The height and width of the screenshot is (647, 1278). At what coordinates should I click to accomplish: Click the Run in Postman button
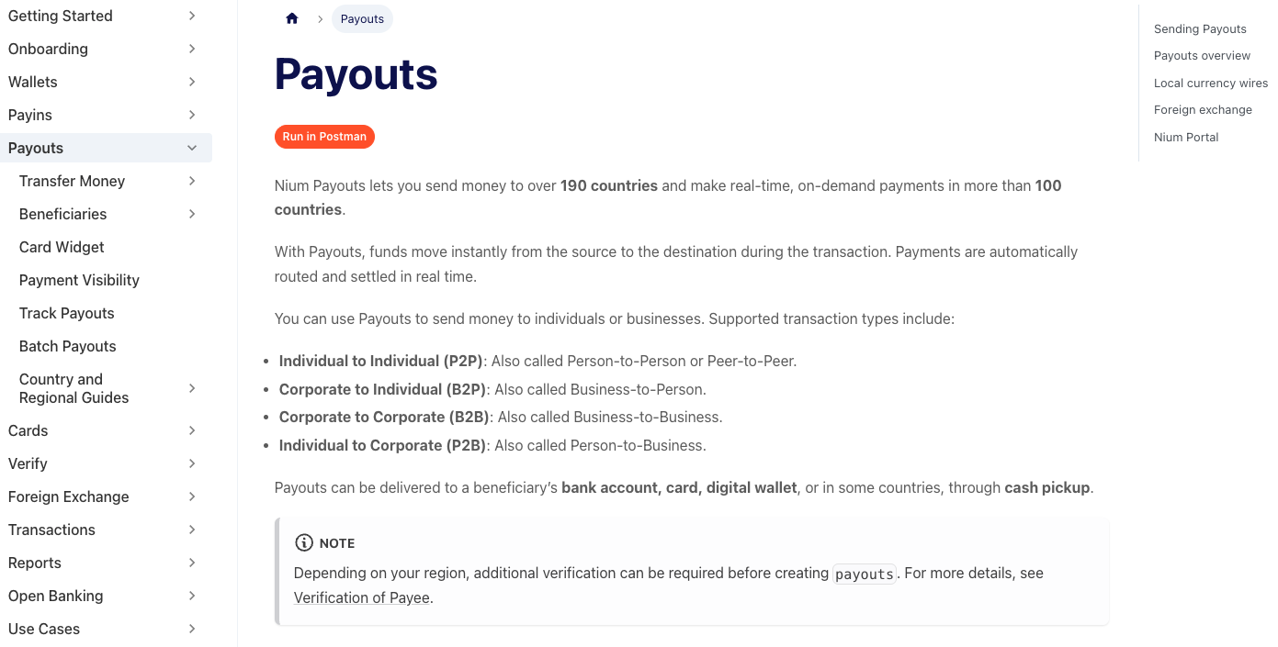click(324, 137)
